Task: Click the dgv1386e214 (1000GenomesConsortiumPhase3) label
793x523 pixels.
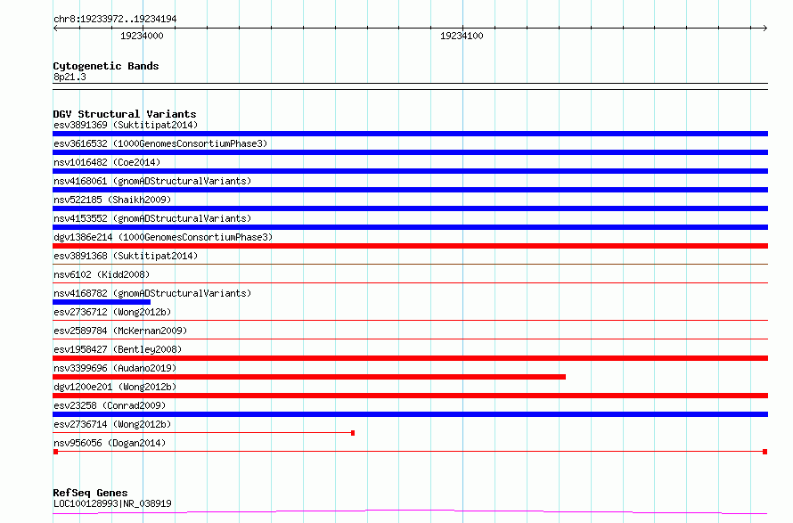Action: tap(163, 237)
